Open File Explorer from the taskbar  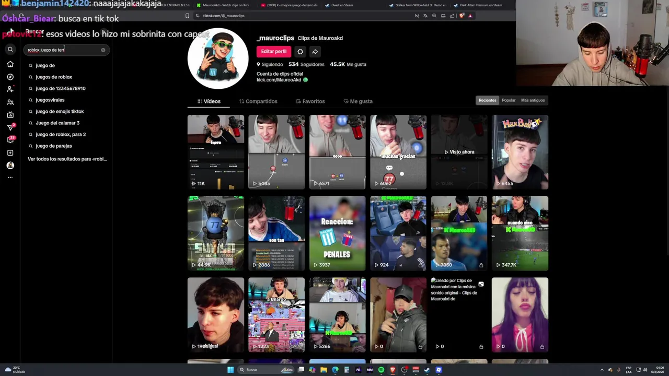(x=324, y=370)
